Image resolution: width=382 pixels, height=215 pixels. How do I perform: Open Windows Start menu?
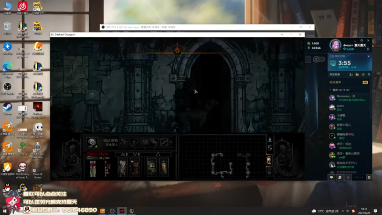coord(4,211)
